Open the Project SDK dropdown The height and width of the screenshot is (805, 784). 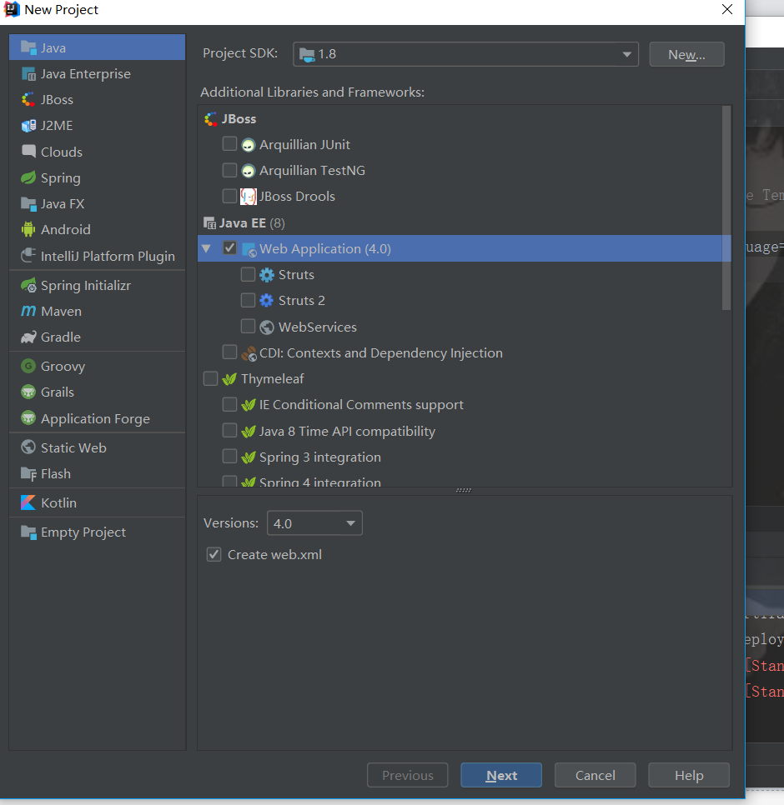[x=465, y=54]
